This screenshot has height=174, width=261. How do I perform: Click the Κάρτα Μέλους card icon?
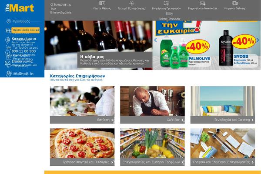point(102,3)
